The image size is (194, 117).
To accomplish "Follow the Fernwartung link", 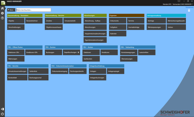I will [x=189, y=7].
